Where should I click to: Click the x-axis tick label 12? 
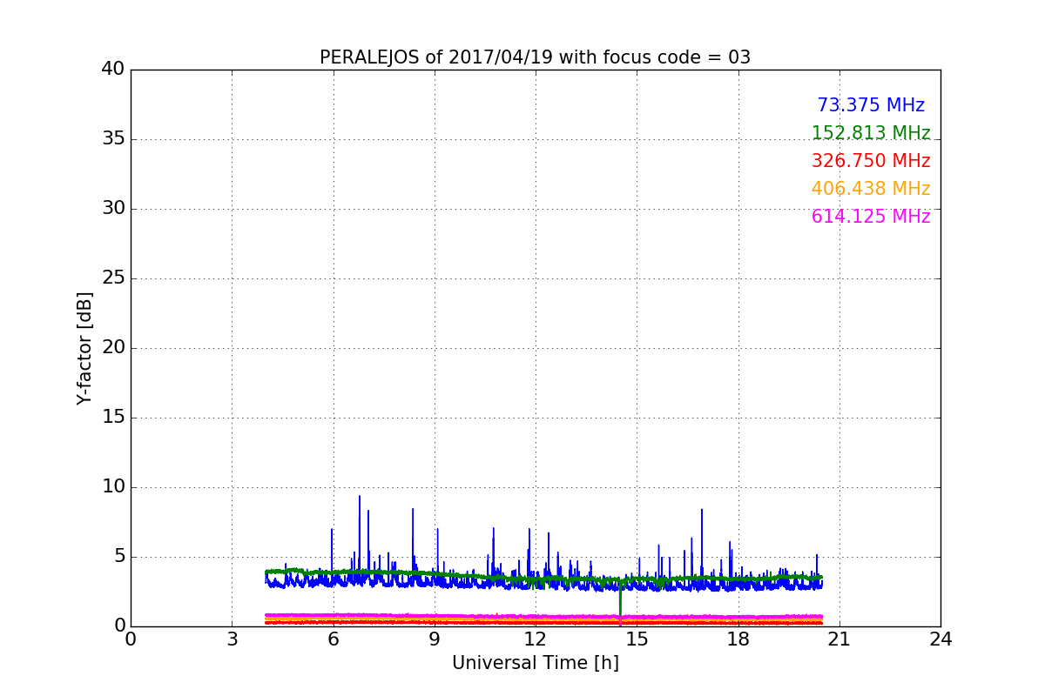[x=536, y=639]
